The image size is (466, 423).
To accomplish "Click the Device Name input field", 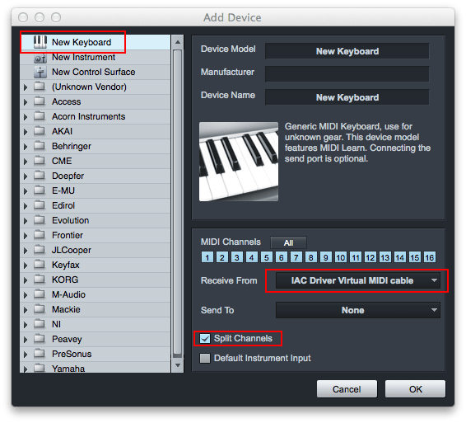I will pyautogui.click(x=347, y=97).
